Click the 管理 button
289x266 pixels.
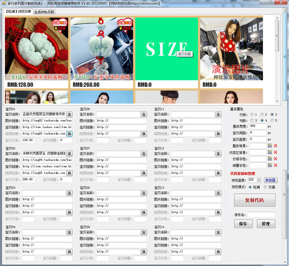[x=266, y=224]
